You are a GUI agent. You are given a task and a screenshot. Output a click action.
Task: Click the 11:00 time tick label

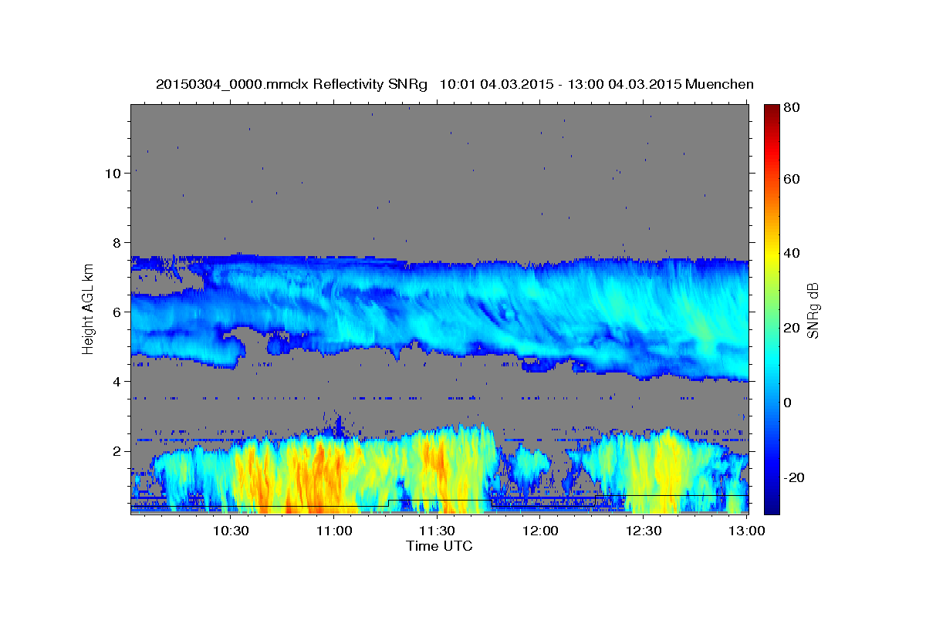[x=334, y=531]
